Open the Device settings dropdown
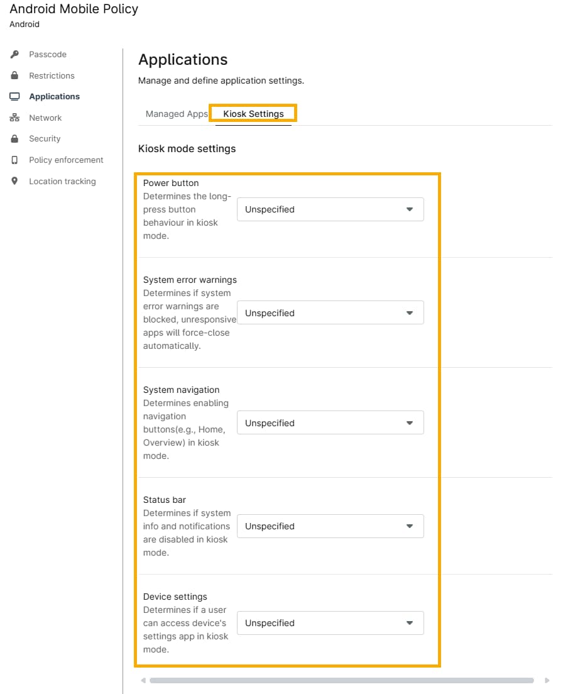The width and height of the screenshot is (563, 694). pyautogui.click(x=330, y=623)
